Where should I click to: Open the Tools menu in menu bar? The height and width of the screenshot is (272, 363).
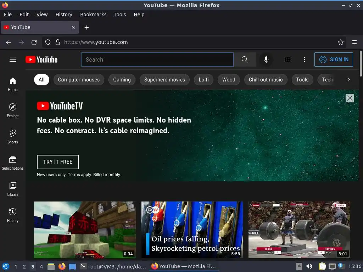click(x=120, y=15)
